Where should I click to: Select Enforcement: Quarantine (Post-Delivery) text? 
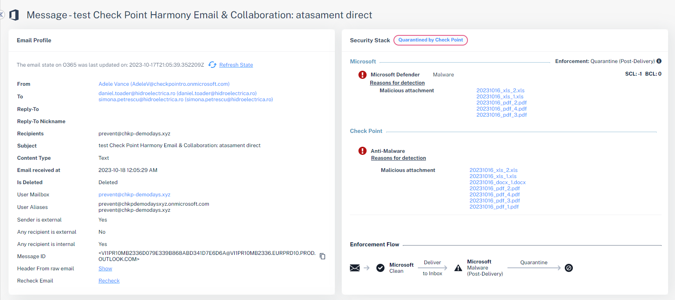coord(605,61)
